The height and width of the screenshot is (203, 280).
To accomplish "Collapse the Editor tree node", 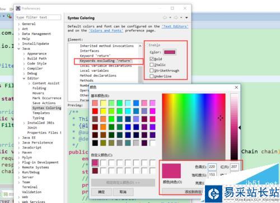I will 24,79.
